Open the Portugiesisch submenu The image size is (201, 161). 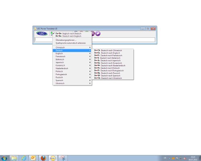tap(72, 74)
